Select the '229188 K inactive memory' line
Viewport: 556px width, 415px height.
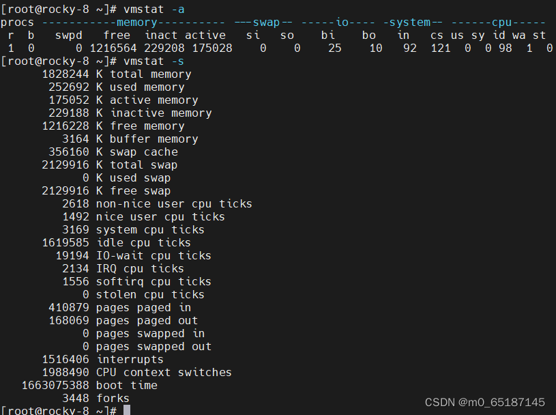(x=130, y=113)
